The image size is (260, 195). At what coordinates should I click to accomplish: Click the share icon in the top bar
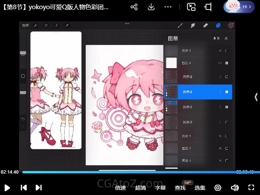tap(134, 7)
